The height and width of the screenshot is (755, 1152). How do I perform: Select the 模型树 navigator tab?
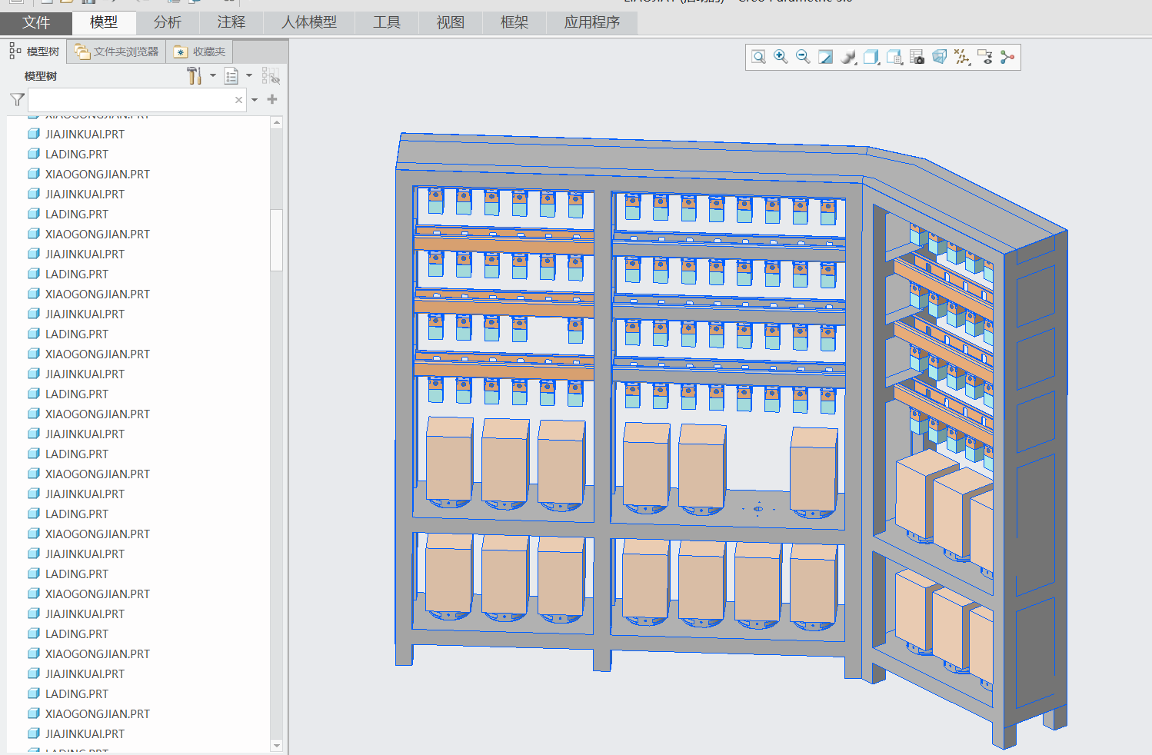[34, 52]
